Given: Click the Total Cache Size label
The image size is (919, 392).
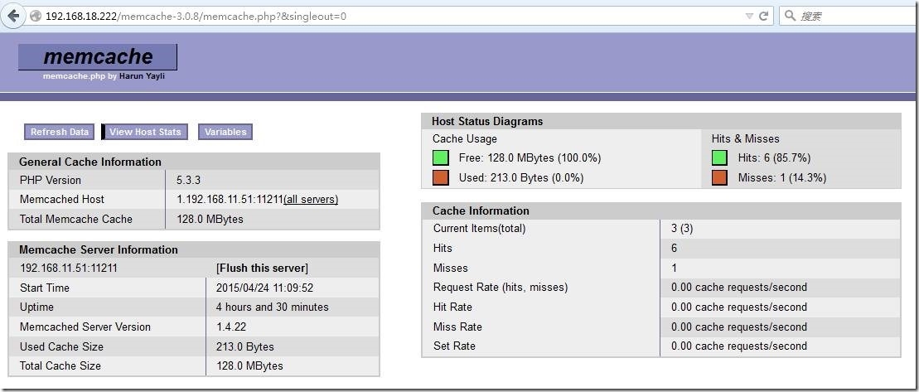Looking at the screenshot, I should point(60,365).
